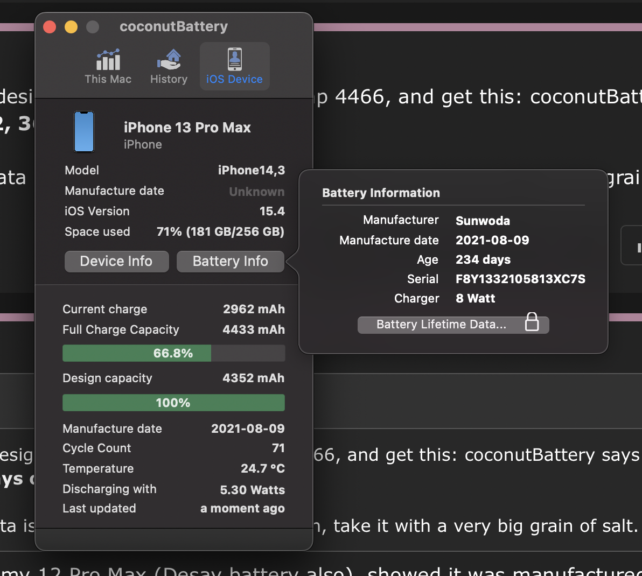Click the Battery Information popover heading

point(381,193)
